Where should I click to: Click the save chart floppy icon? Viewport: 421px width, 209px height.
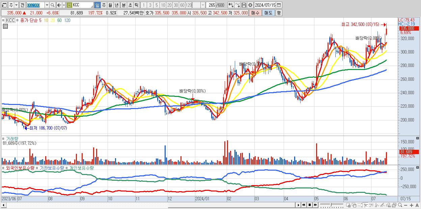click(244, 5)
